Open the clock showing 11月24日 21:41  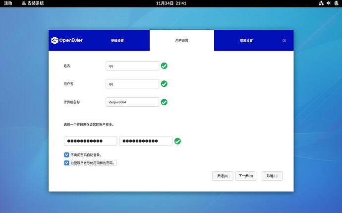pos(171,3)
